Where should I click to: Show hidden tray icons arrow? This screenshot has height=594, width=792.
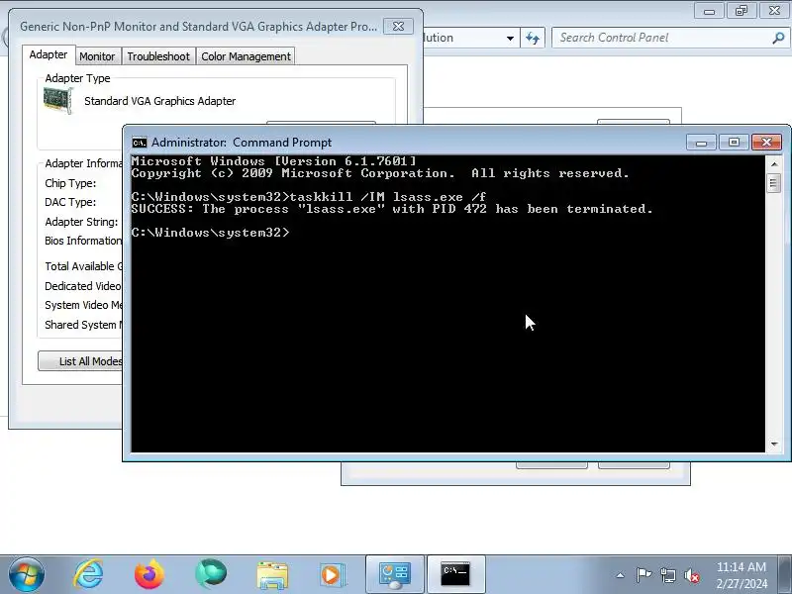click(x=621, y=575)
